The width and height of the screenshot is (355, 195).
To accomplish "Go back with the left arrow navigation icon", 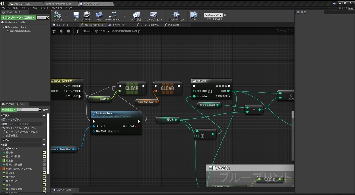I will 61,31.
